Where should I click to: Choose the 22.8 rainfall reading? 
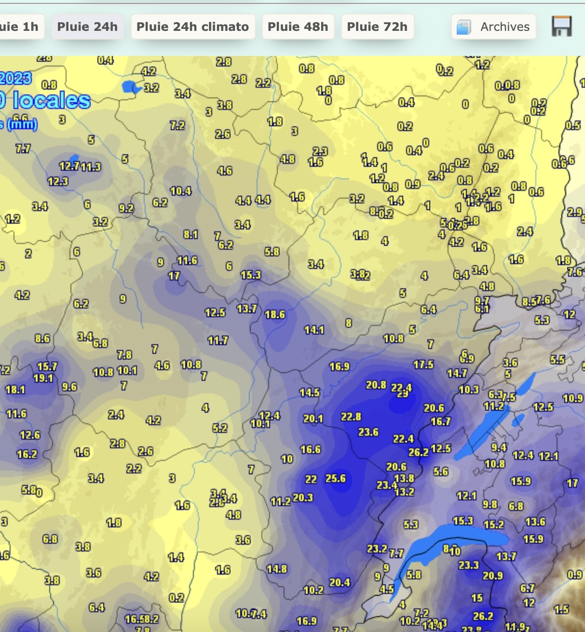click(x=351, y=417)
